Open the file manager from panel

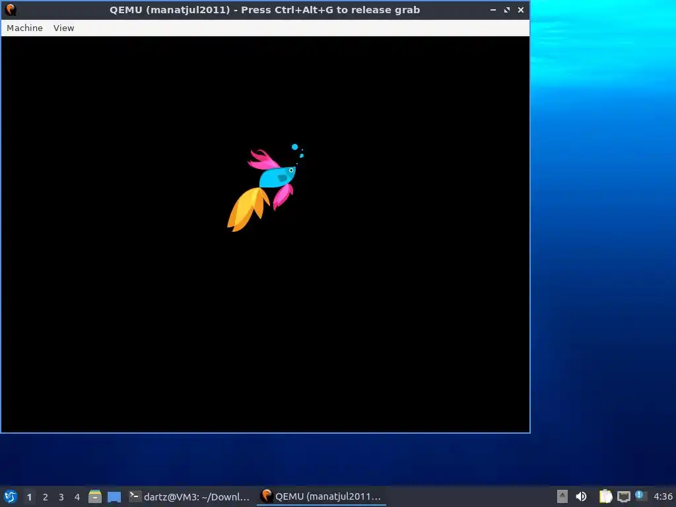point(95,496)
